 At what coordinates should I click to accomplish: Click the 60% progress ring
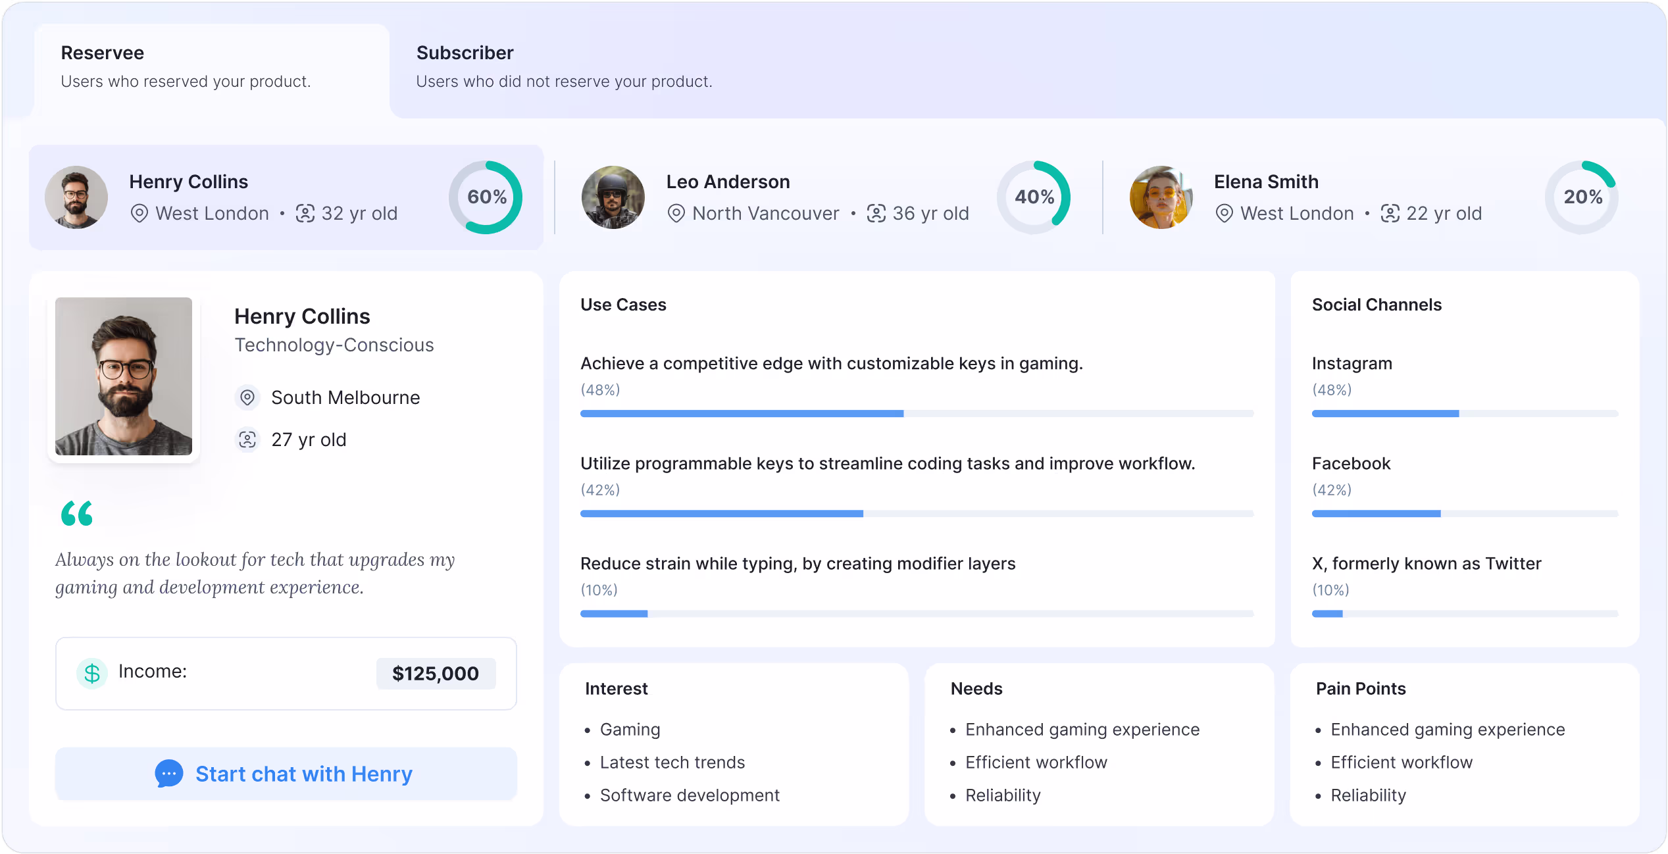pyautogui.click(x=486, y=197)
